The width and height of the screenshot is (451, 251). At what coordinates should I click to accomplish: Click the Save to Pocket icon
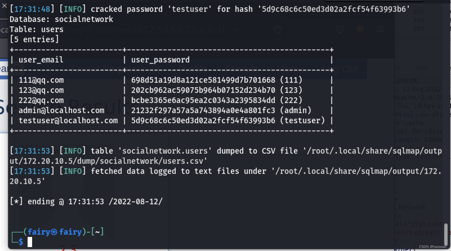tap(340, 29)
